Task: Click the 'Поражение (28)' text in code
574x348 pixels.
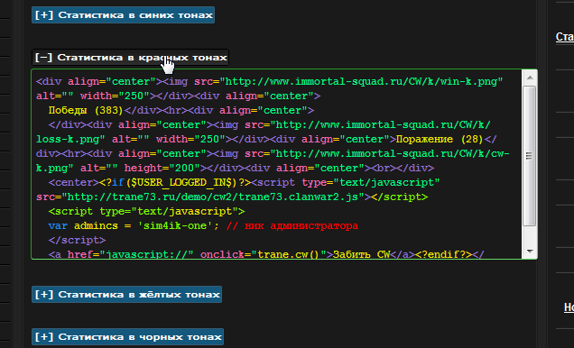Action: 440,139
